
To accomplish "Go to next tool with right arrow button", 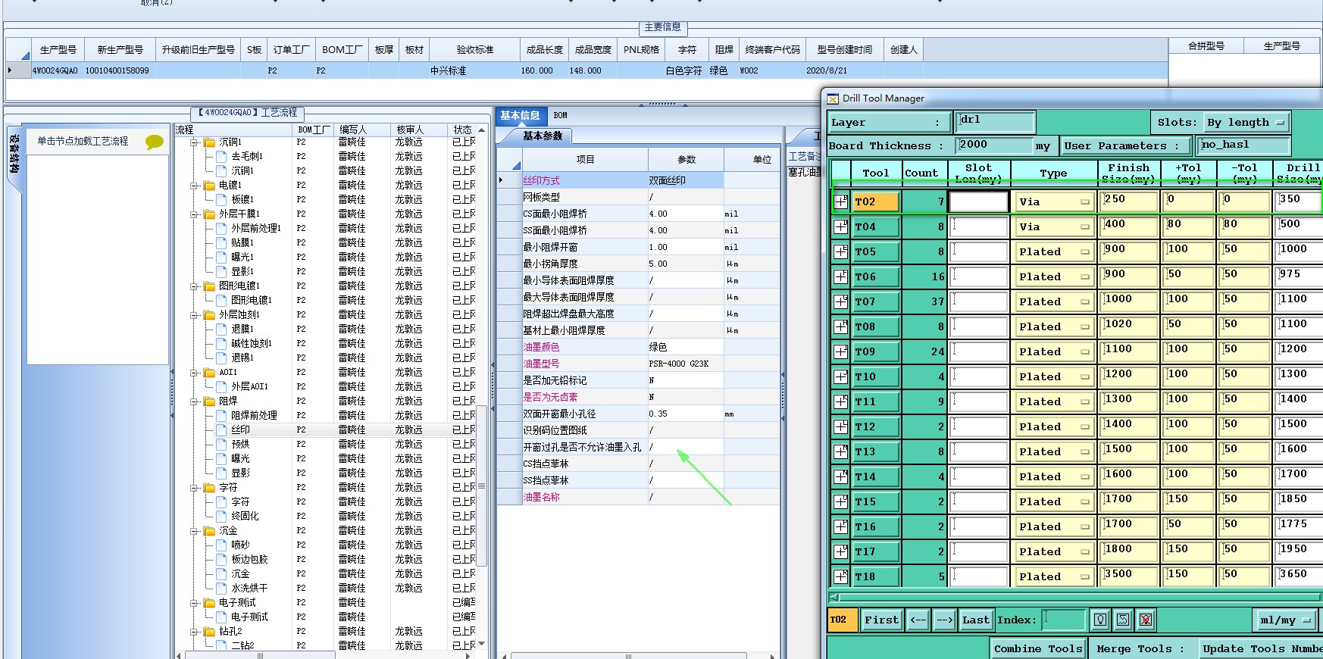I will point(944,620).
